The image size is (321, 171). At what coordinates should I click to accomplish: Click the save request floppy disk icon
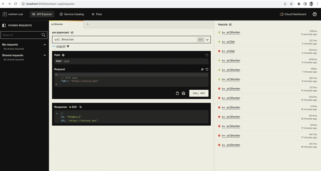[x=183, y=93]
